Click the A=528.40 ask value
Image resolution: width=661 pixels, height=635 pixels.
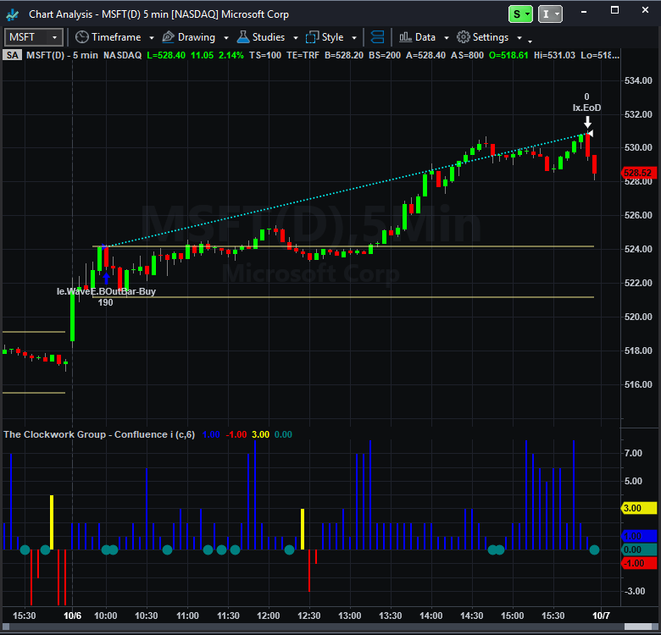click(x=425, y=55)
